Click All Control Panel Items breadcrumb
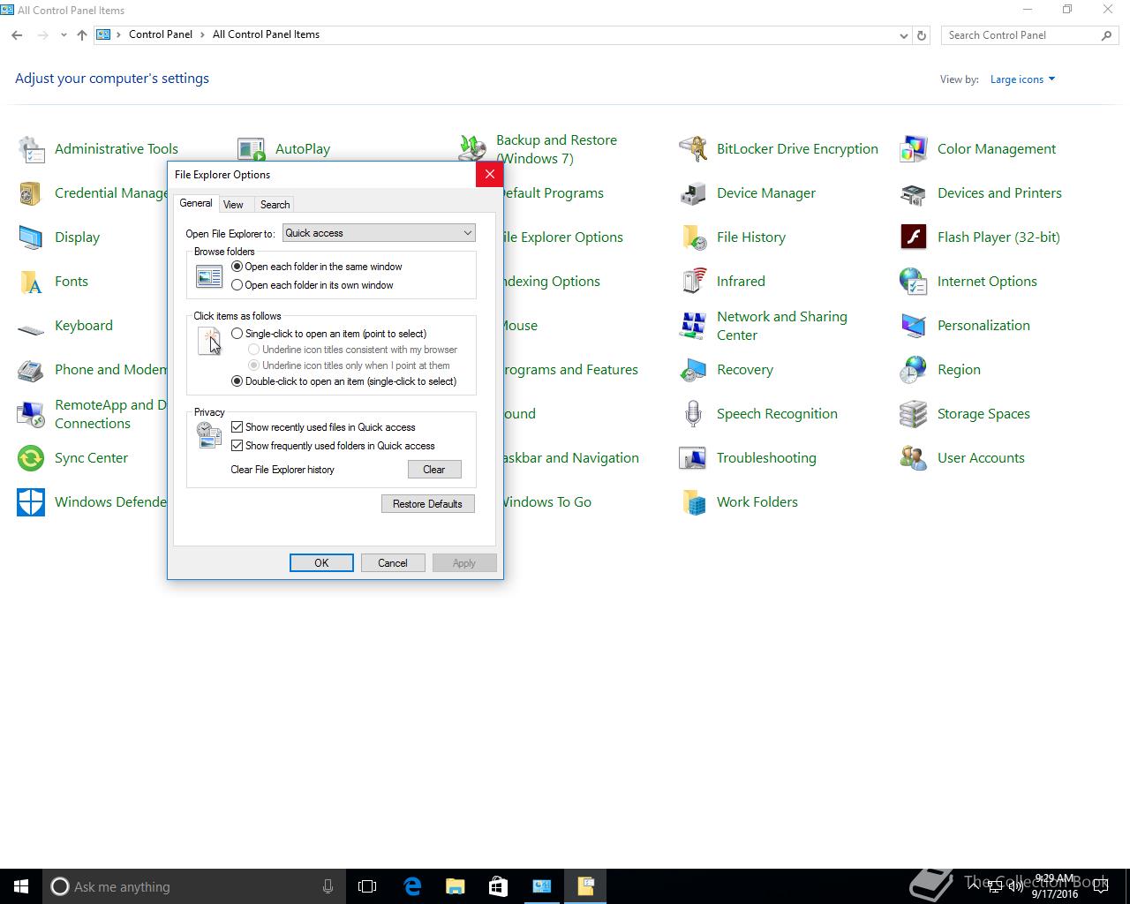Viewport: 1130px width, 904px height. point(266,34)
